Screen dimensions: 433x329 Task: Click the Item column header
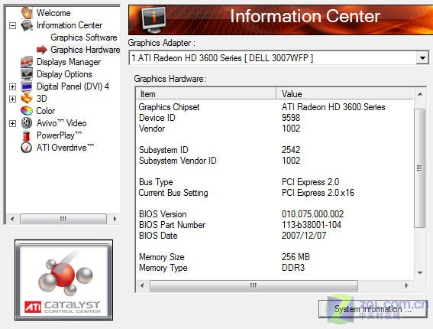205,94
